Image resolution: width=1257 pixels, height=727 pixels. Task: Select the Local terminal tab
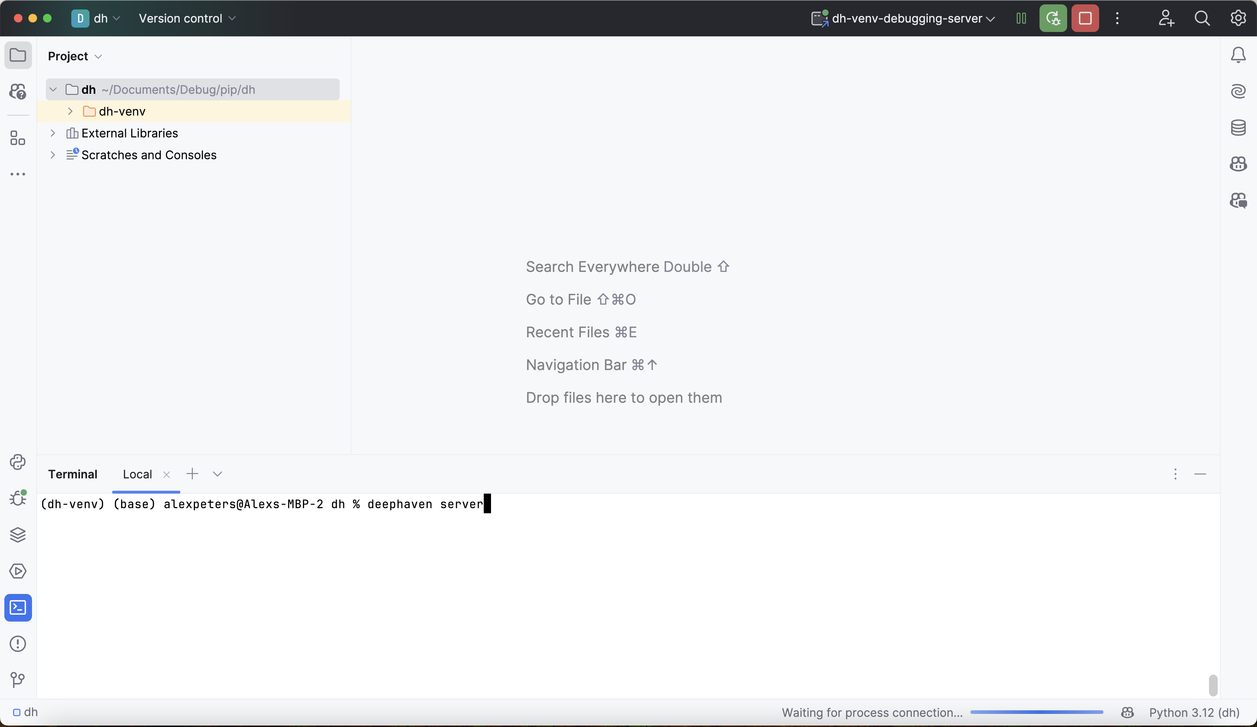137,474
